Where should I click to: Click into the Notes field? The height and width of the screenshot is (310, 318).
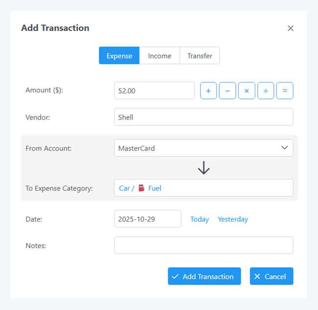pyautogui.click(x=204, y=245)
